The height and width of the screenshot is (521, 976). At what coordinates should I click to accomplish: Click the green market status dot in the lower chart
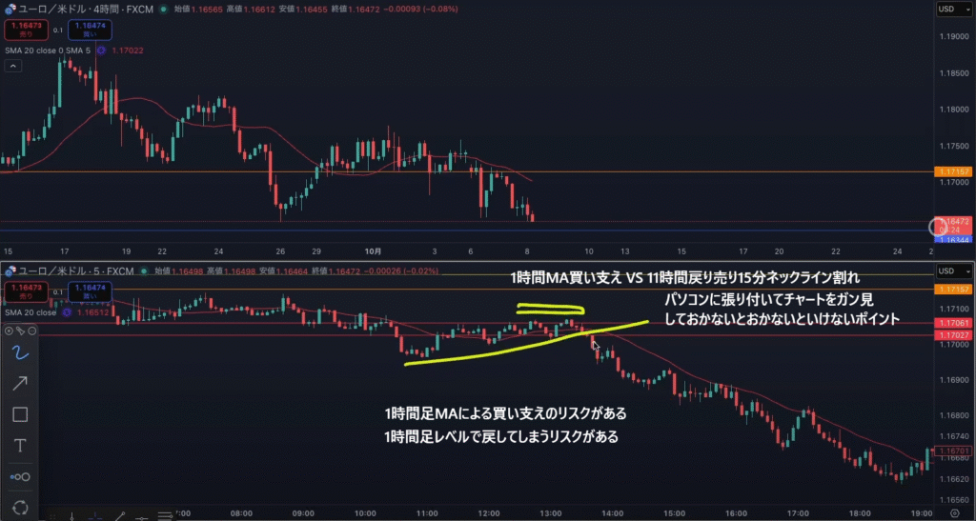(145, 271)
